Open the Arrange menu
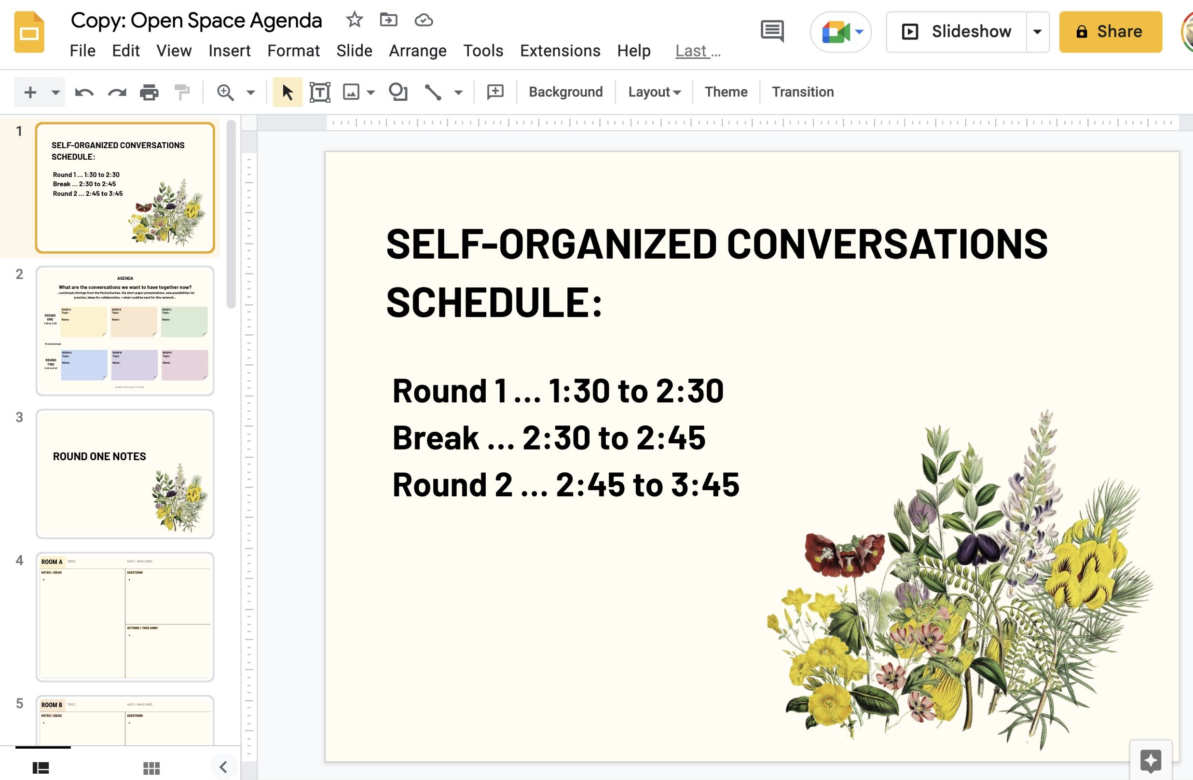The image size is (1193, 780). [418, 51]
